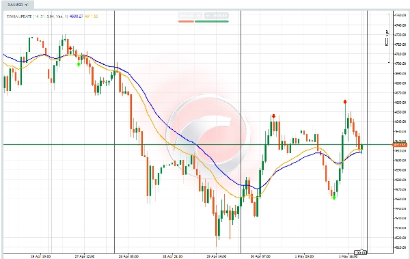Click the red sell arrow near 27 Apr
410x259 pixels.
click(x=70, y=49)
